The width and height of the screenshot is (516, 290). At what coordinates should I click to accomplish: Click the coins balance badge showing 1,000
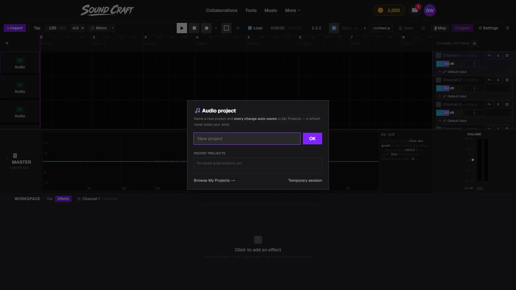pos(389,10)
